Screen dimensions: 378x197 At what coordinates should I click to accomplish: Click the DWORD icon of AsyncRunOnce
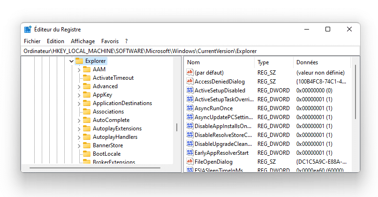click(x=190, y=108)
